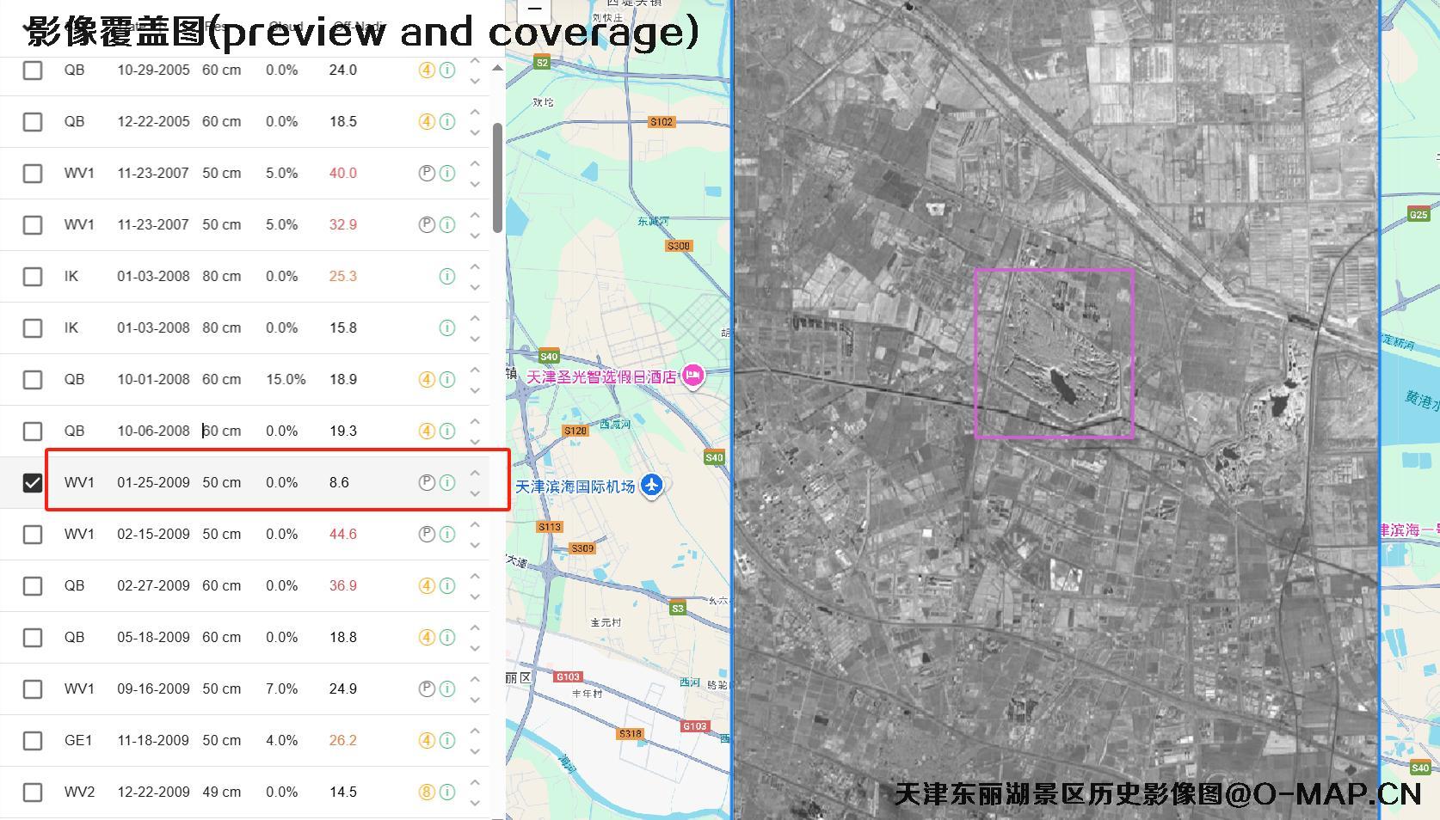Click the QB 02-27-2009 date text
1440x820 pixels.
pyautogui.click(x=153, y=585)
